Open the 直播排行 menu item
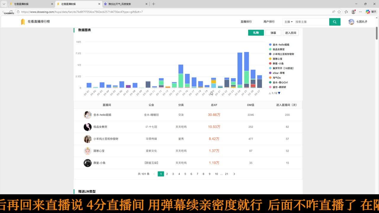The width and height of the screenshot is (379, 213). (246, 22)
